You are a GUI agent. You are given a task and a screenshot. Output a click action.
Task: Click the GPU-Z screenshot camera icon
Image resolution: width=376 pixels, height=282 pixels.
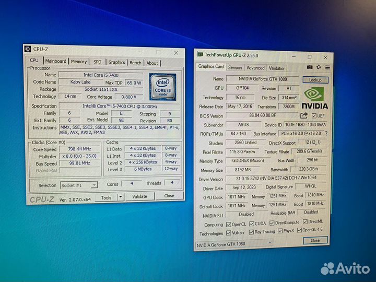click(310, 67)
